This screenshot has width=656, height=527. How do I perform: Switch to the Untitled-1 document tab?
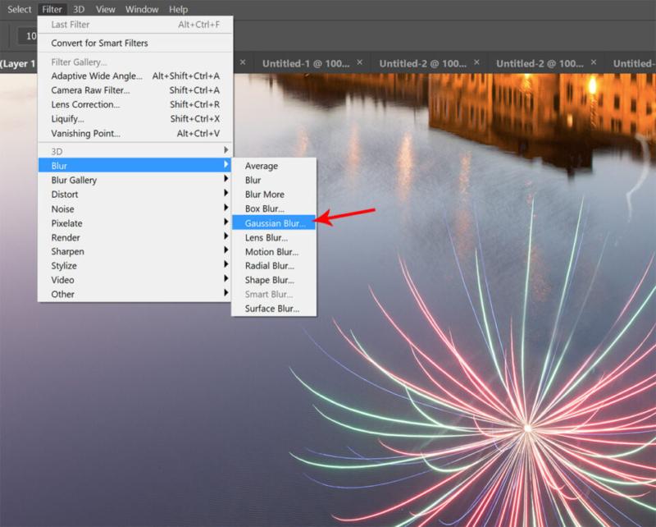305,63
